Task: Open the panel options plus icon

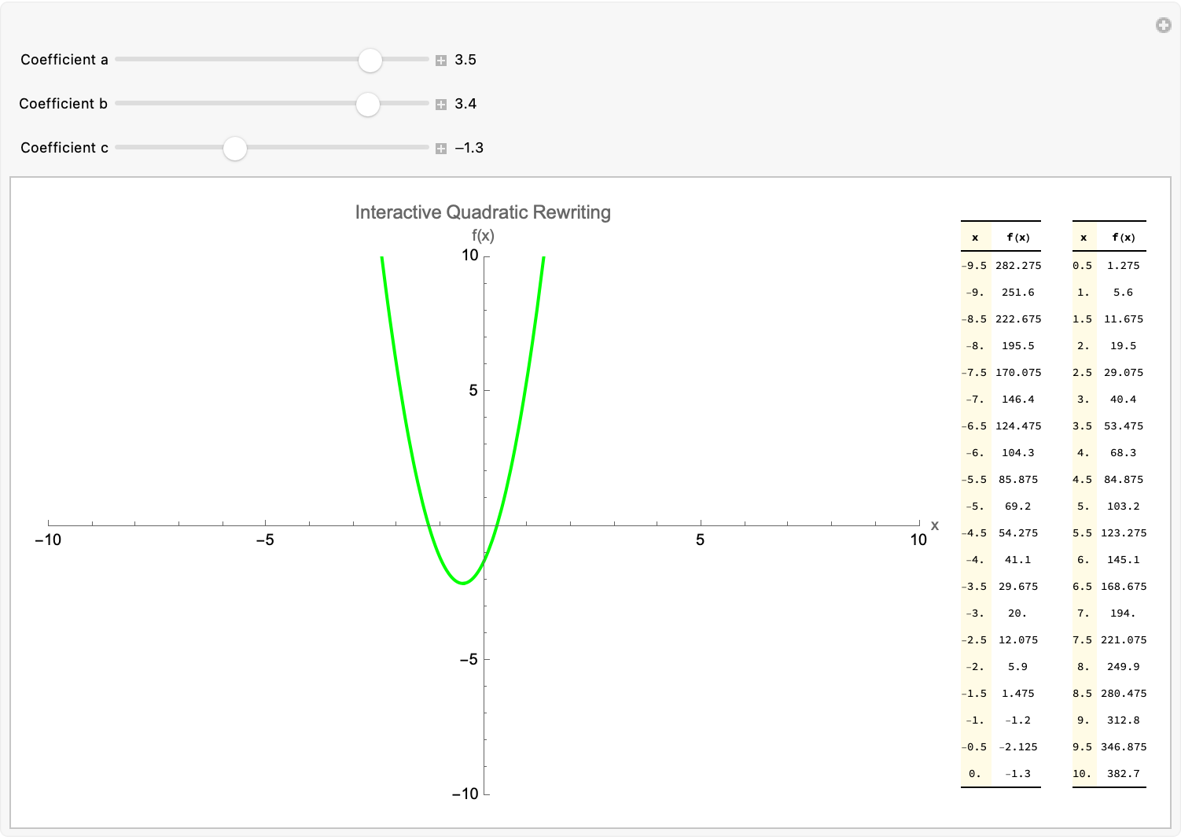Action: coord(1163,26)
